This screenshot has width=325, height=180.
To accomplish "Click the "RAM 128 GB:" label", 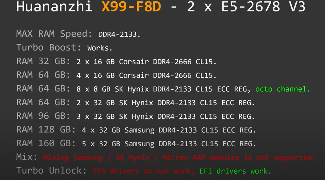I will point(46,130).
